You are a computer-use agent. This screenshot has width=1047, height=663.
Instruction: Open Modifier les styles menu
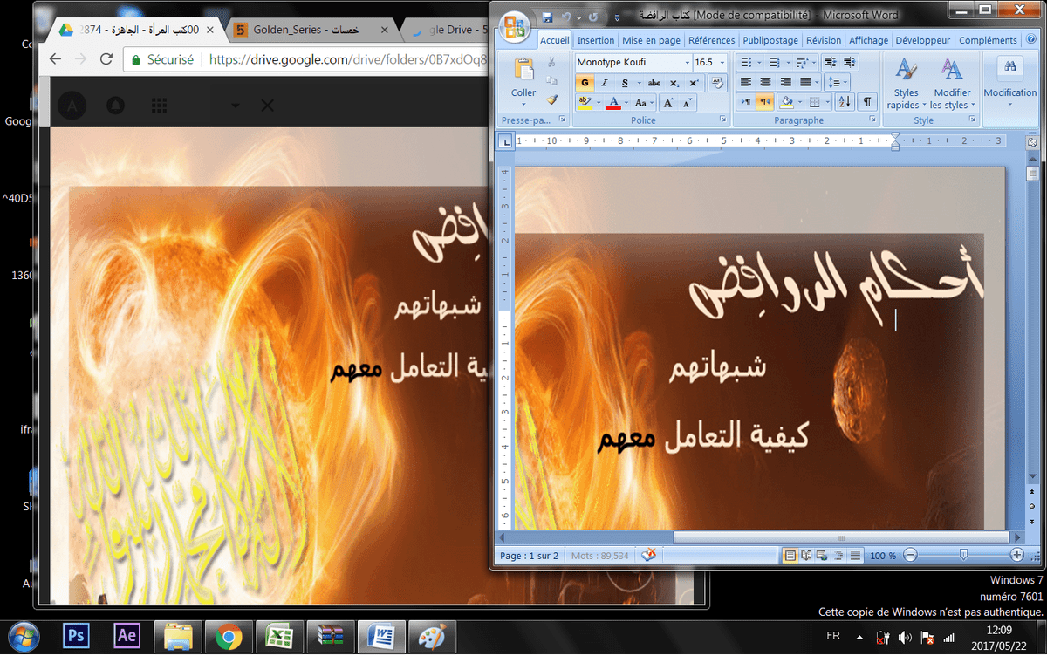[x=953, y=84]
